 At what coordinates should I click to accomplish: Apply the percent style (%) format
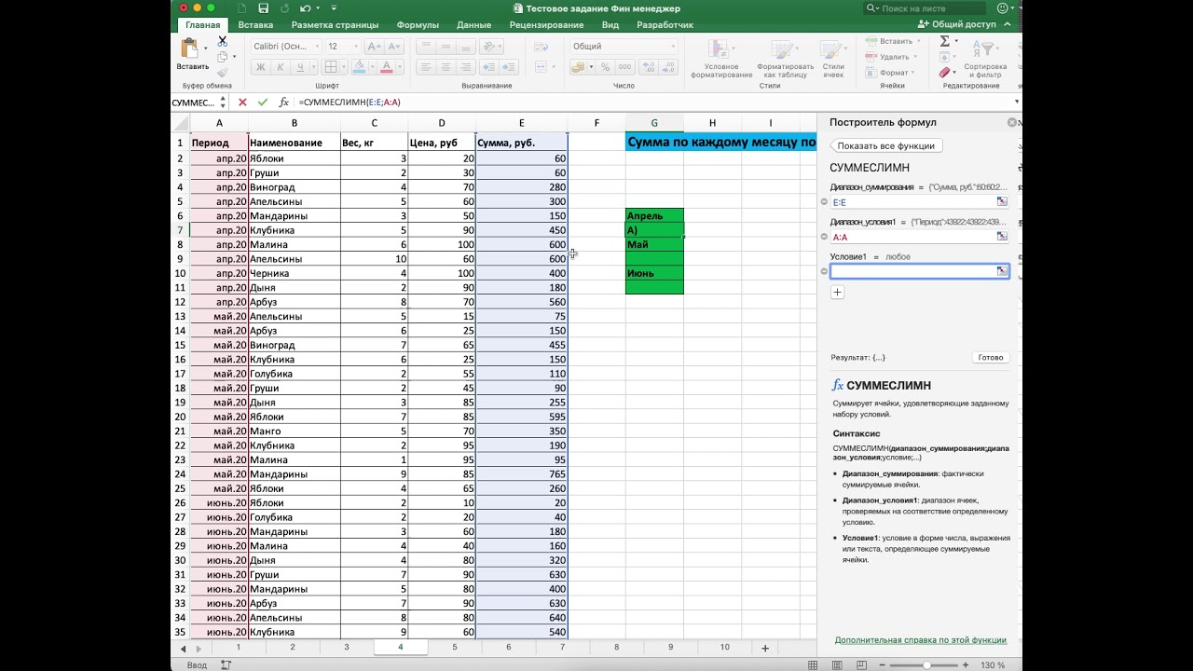click(x=605, y=67)
